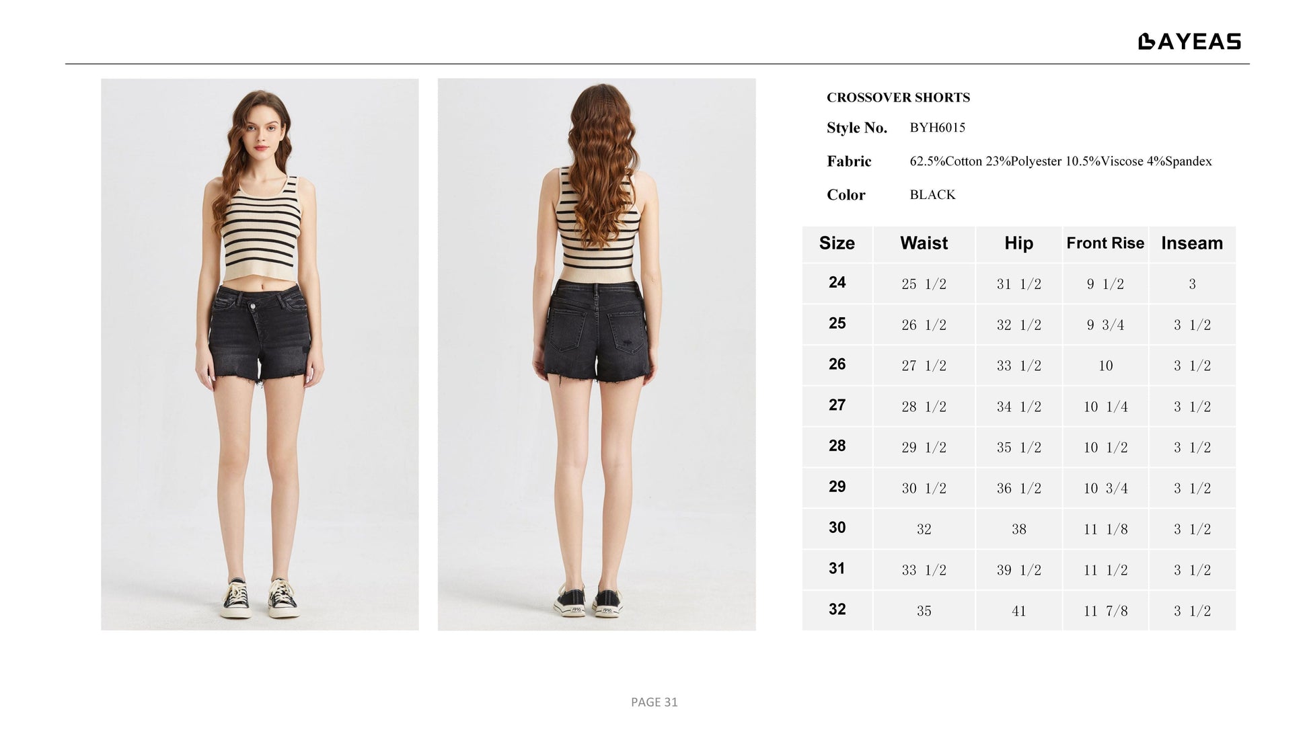This screenshot has height=736, width=1309.
Task: Select the Fabric label
Action: pos(849,161)
